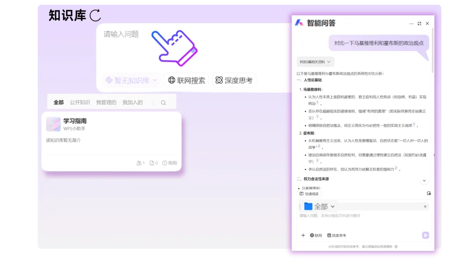Click the shield icon in AI disclaimer
This screenshot has height=259, width=475.
pos(396,247)
